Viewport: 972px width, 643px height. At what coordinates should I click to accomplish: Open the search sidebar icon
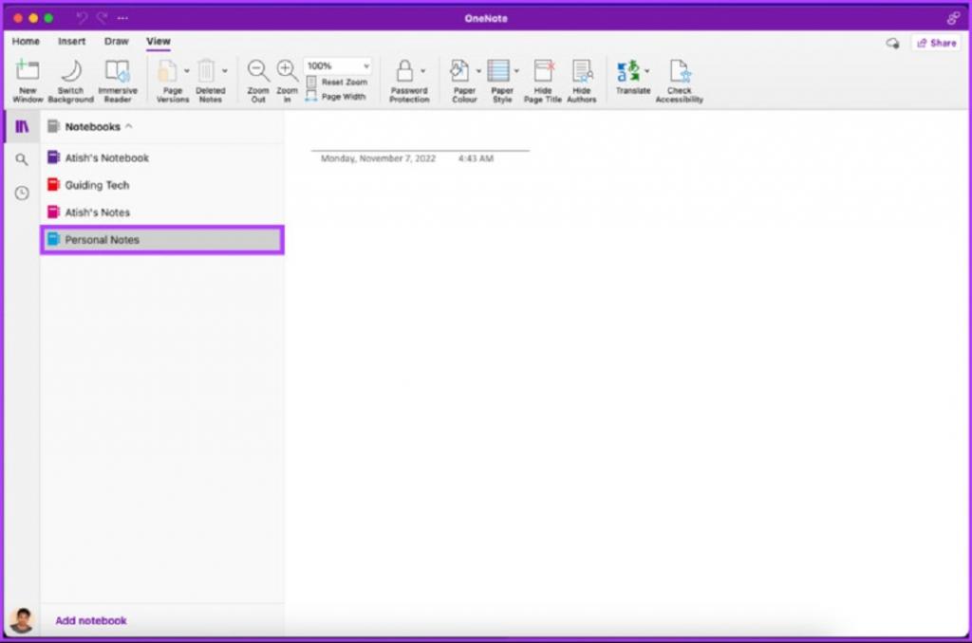tap(22, 160)
